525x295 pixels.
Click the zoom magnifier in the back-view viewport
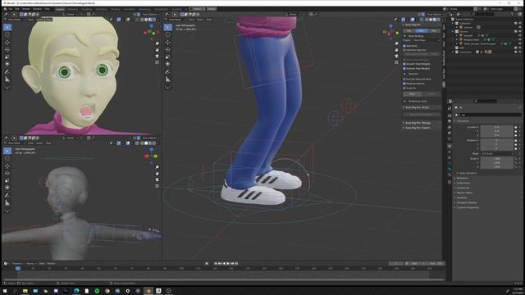coord(157,167)
